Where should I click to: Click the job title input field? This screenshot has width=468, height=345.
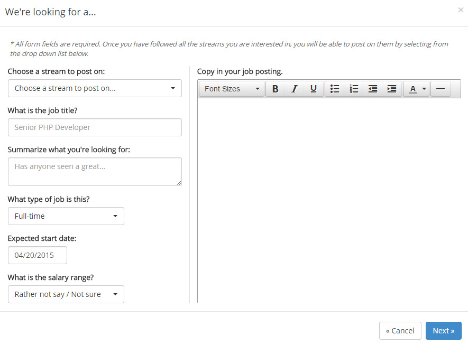tap(95, 127)
